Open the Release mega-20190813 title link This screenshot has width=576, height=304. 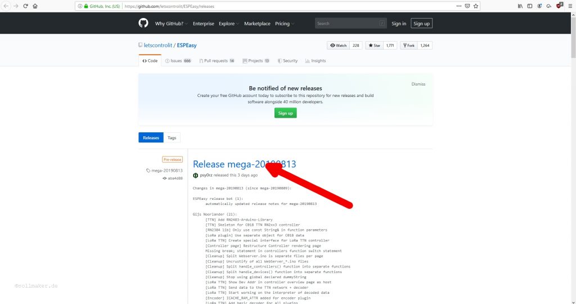click(x=244, y=164)
